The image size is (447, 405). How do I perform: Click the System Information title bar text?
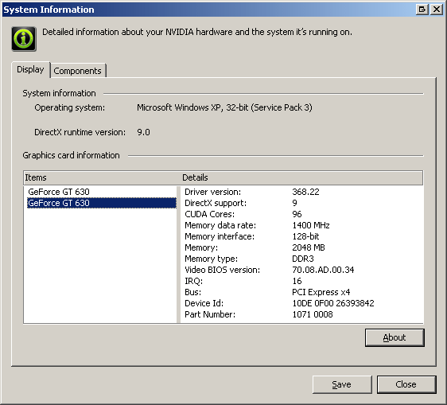point(49,10)
